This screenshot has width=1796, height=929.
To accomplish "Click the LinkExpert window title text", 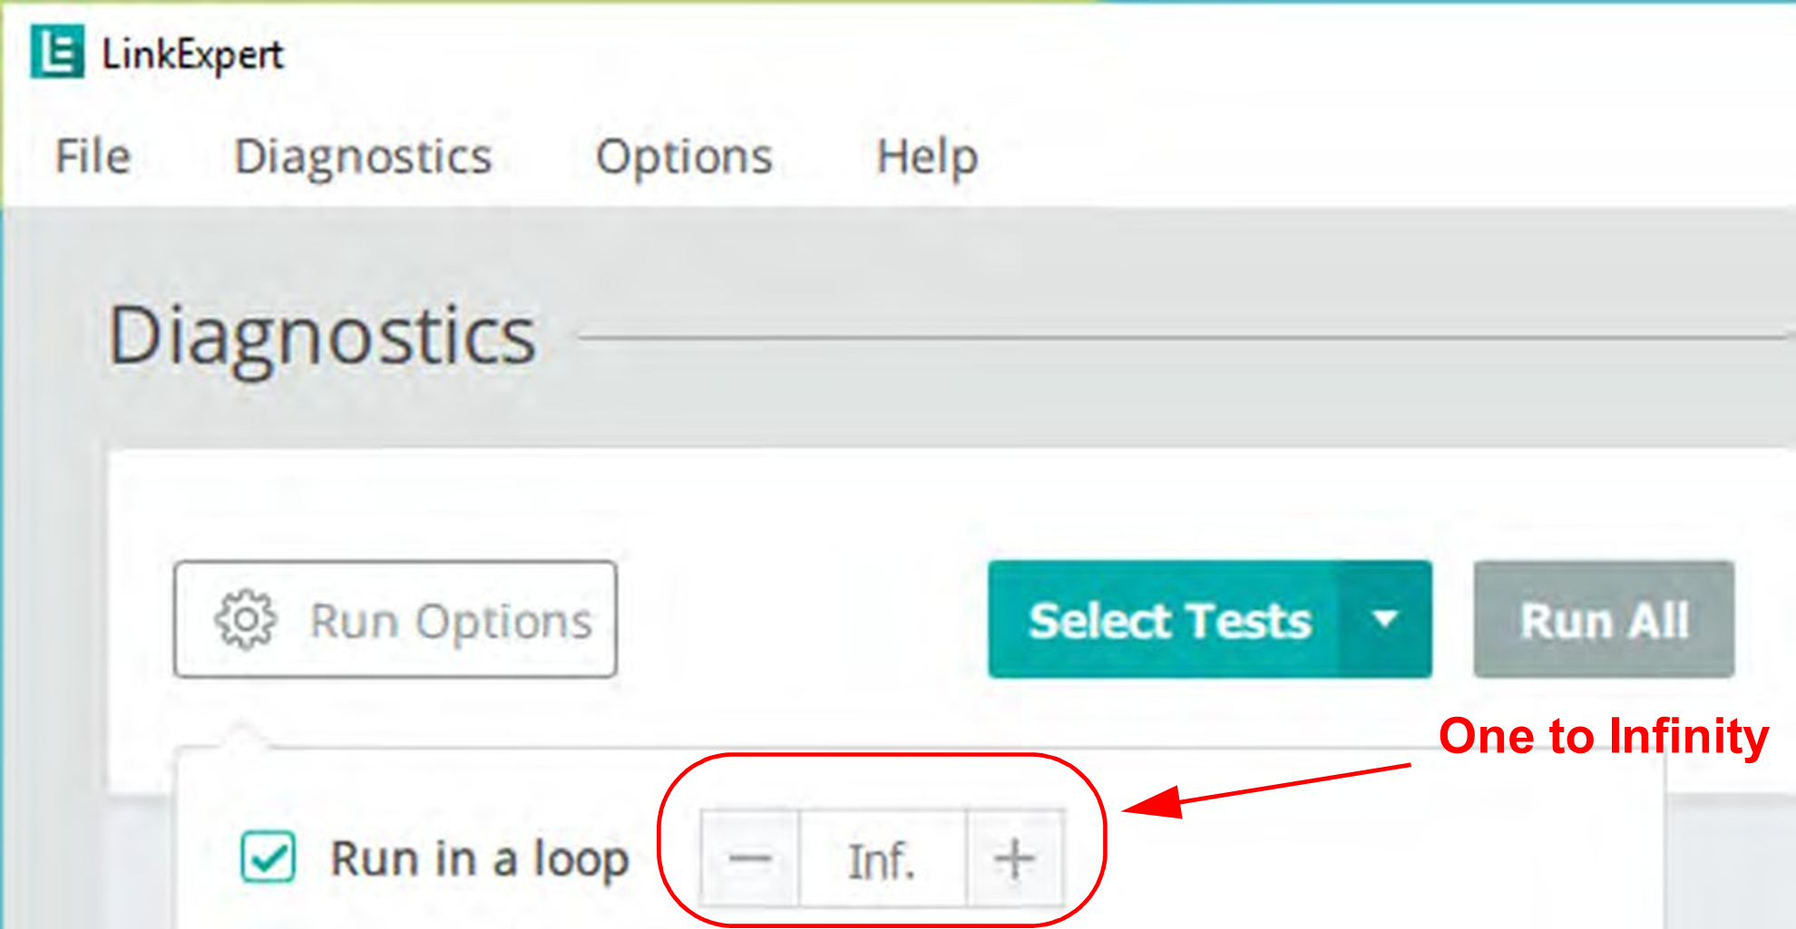I will point(192,54).
